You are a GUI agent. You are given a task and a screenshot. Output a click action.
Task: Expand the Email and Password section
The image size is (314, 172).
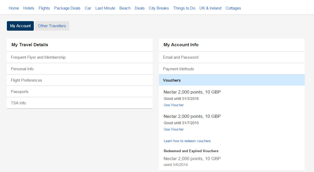180,57
